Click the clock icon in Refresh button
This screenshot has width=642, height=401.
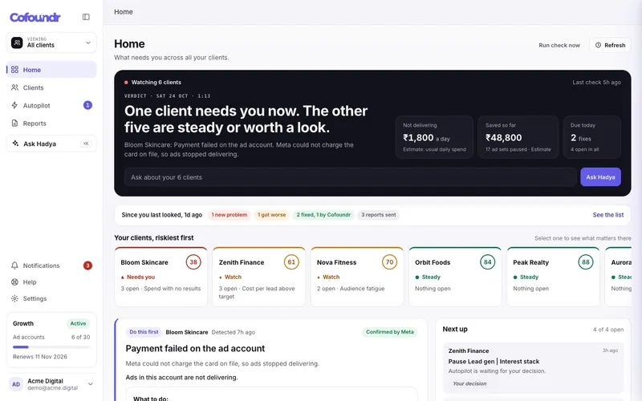click(598, 45)
